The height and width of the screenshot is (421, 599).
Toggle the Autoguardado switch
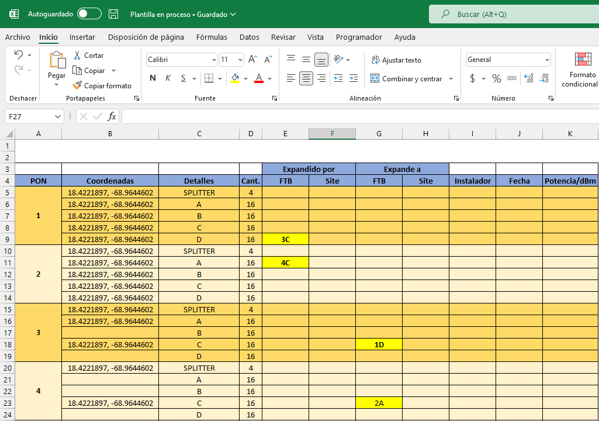coord(89,14)
